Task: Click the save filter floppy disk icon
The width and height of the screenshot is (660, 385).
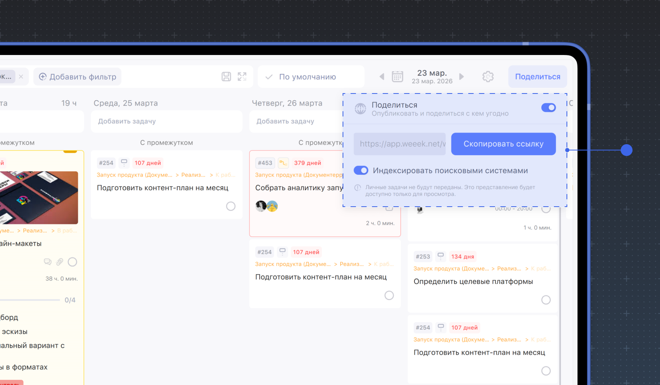Action: tap(226, 77)
